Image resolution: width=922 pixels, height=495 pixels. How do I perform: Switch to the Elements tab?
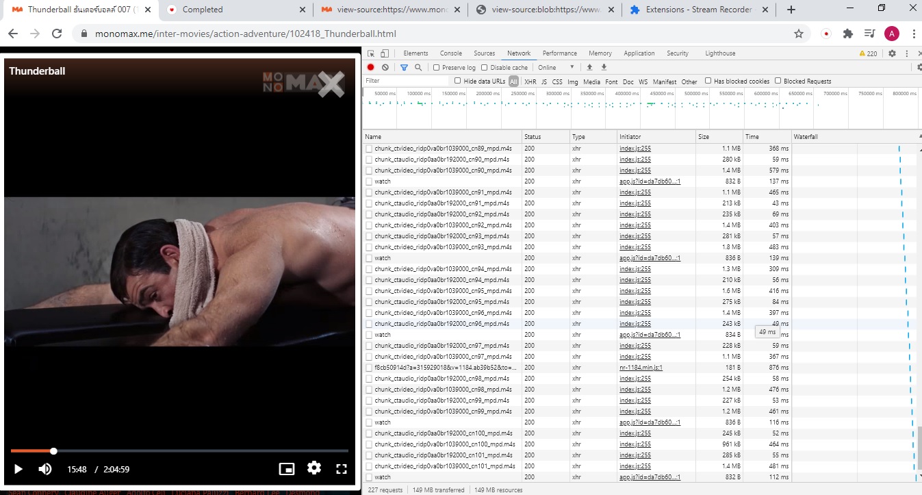point(415,53)
